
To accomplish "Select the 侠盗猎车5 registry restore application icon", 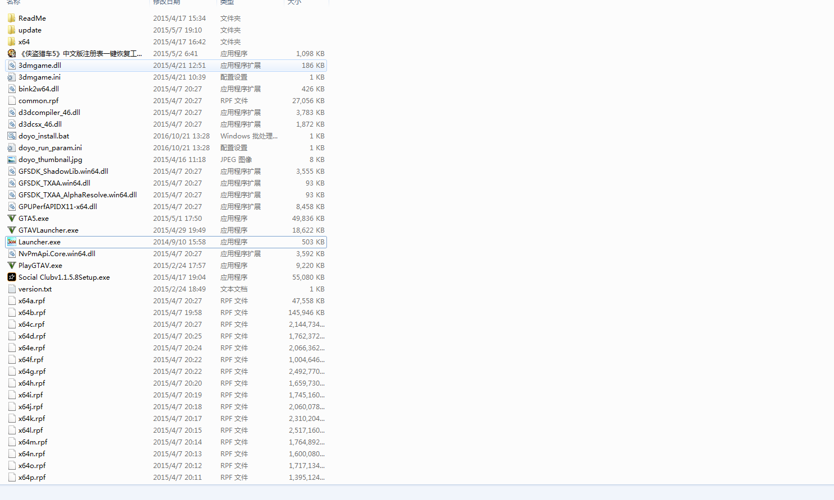I will [x=12, y=53].
